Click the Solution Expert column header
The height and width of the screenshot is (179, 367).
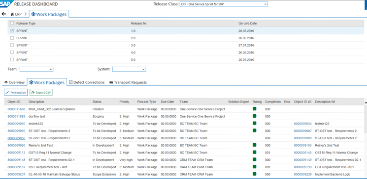(x=239, y=102)
